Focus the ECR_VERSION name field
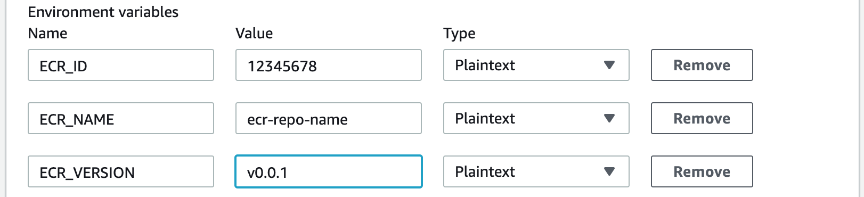The image size is (864, 197). [121, 171]
